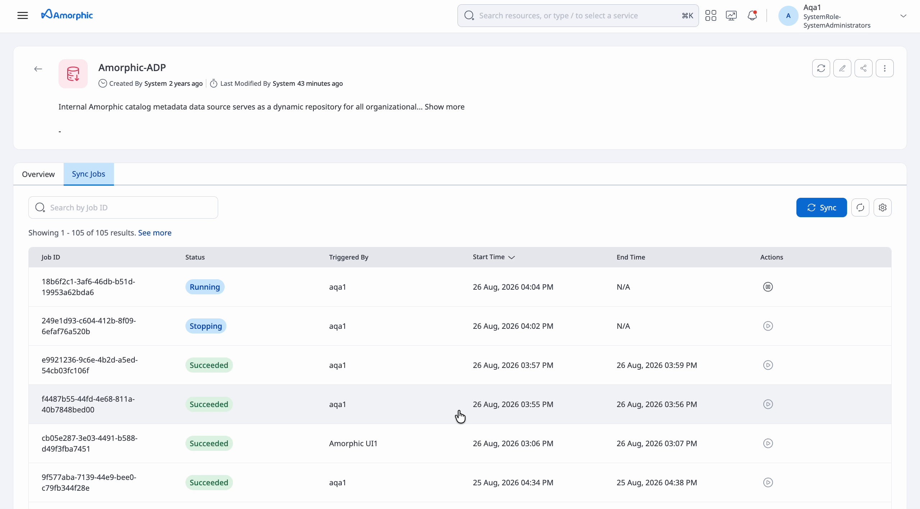
Task: Click Amorphic UI1 in Triggered By column
Action: pyautogui.click(x=353, y=443)
